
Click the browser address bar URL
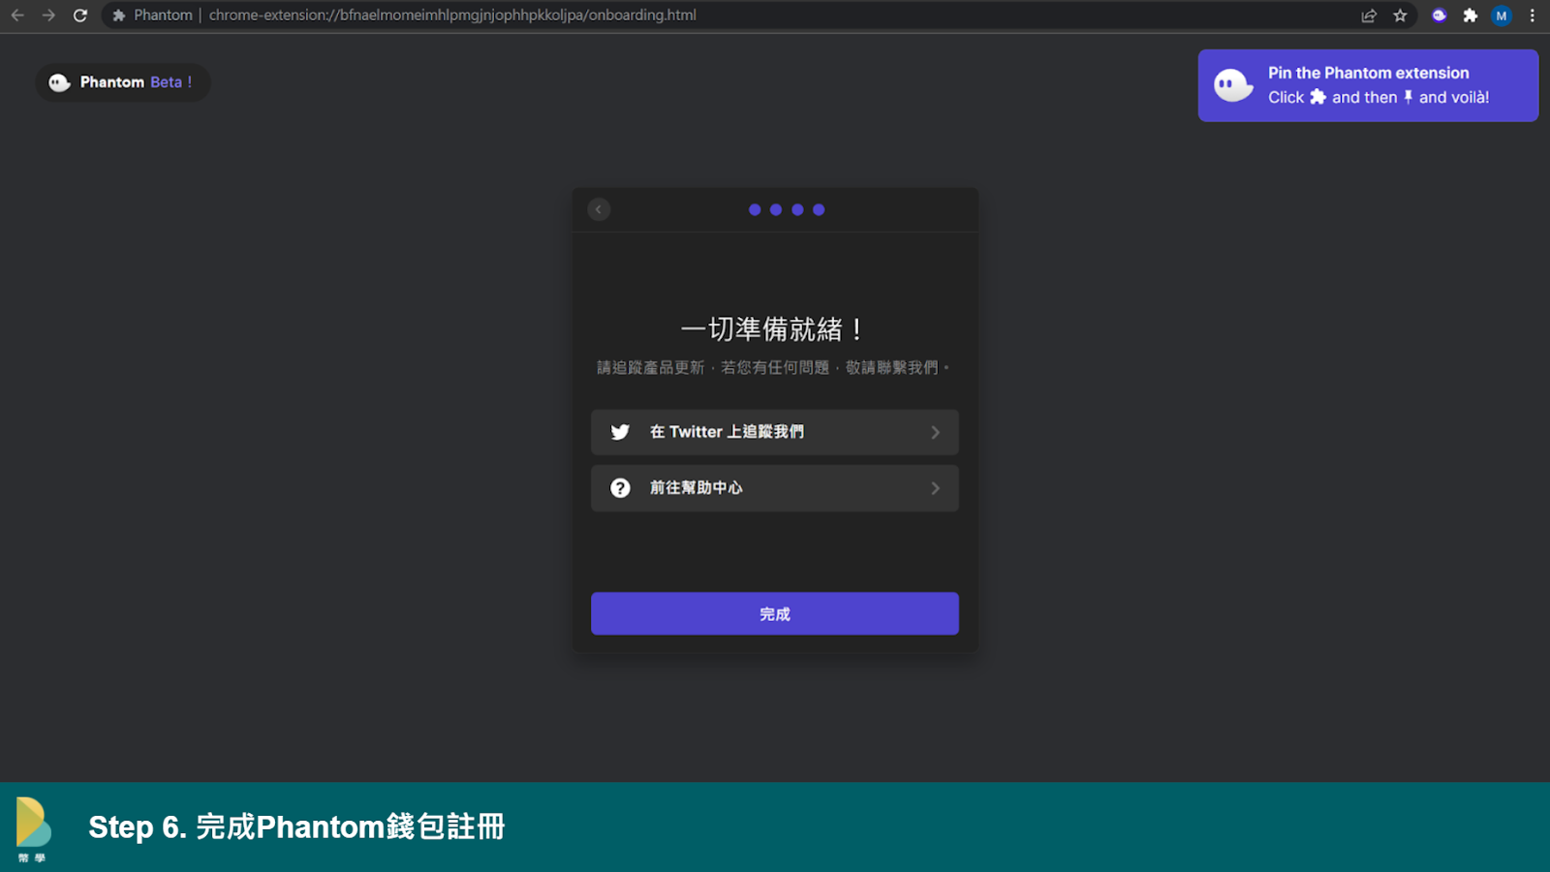pos(452,16)
